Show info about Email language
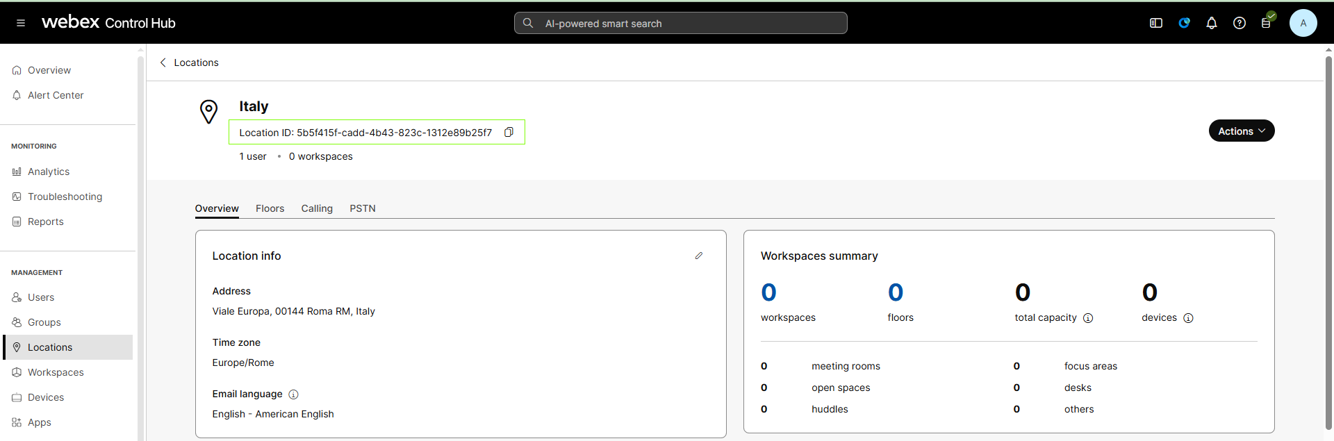This screenshot has width=1334, height=441. tap(293, 394)
